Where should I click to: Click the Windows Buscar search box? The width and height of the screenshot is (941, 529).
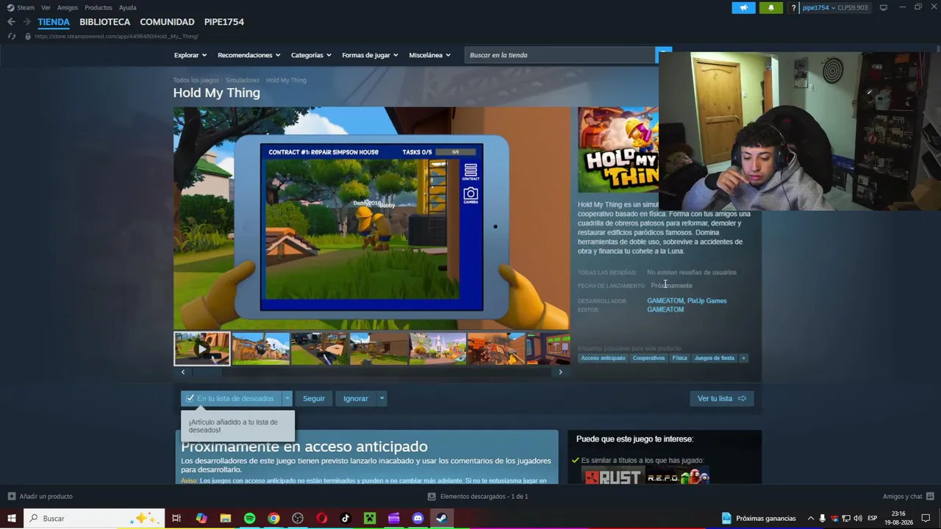tap(93, 519)
